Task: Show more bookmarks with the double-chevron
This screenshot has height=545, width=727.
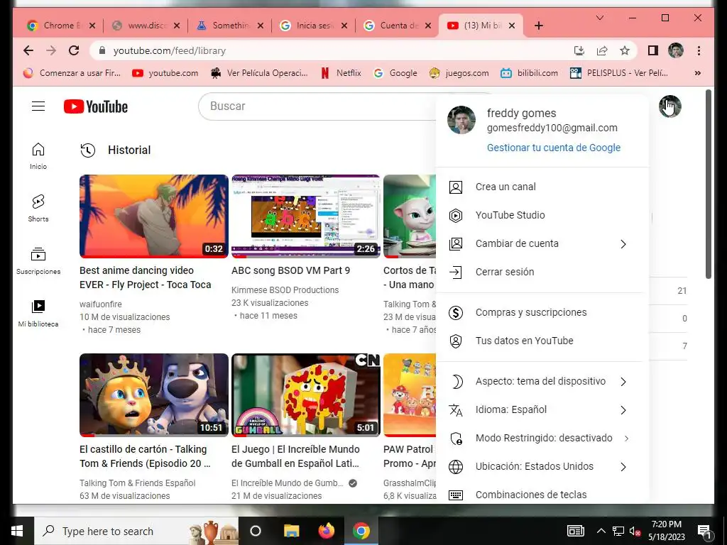Action: click(697, 73)
